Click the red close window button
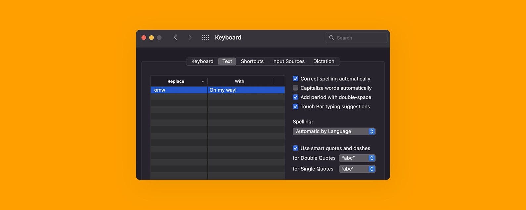This screenshot has height=210, width=526. click(144, 38)
